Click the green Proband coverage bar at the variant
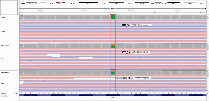Image resolution: width=209 pixels, height=101 pixels. 113,17
